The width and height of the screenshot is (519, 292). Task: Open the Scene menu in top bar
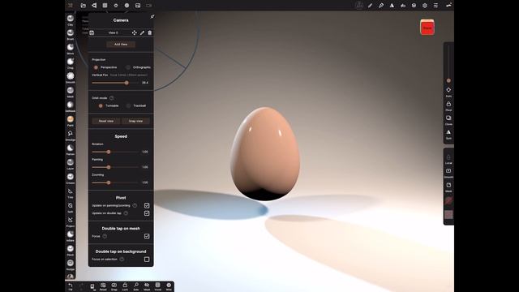[x=94, y=6]
